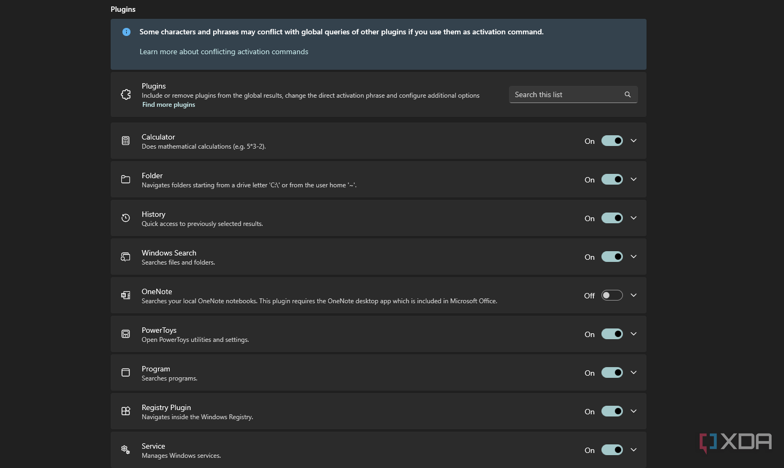Viewport: 784px width, 468px height.
Task: Click the Program plugin window icon
Action: [126, 372]
